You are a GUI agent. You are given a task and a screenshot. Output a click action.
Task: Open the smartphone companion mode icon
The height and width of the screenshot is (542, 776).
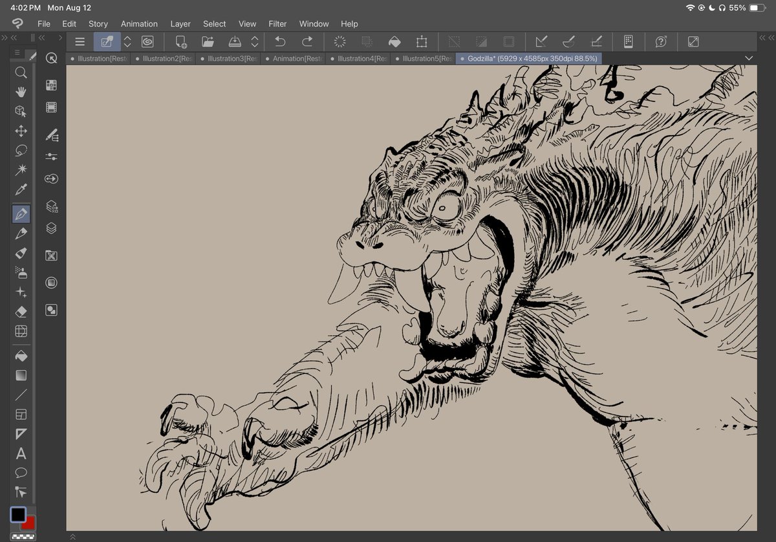click(628, 42)
